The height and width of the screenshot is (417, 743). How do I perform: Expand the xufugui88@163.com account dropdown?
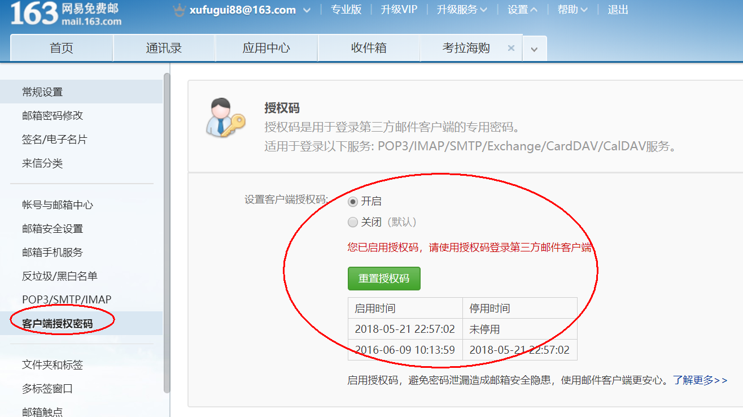pyautogui.click(x=308, y=10)
